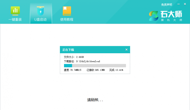Minimize the 石大师 main window

(179, 4)
